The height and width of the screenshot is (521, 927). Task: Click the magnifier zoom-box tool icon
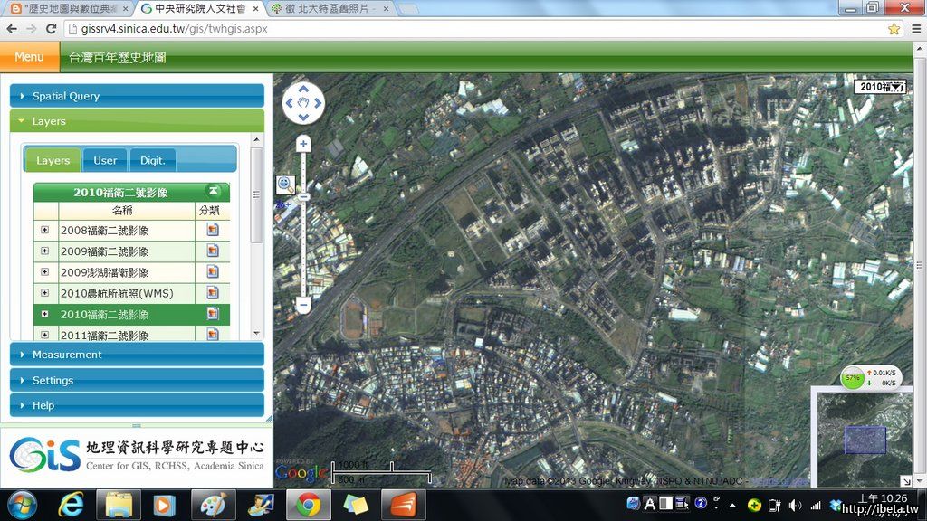[285, 185]
